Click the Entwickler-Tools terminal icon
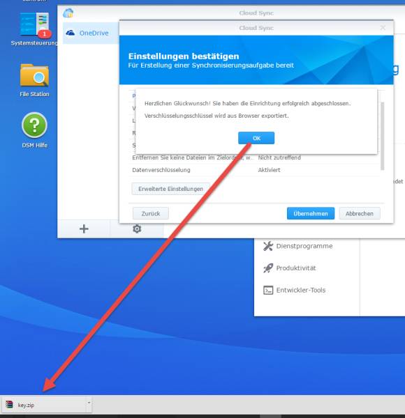The image size is (405, 418). pos(268,290)
